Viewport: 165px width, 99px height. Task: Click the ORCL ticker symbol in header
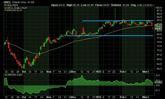point(7,2)
